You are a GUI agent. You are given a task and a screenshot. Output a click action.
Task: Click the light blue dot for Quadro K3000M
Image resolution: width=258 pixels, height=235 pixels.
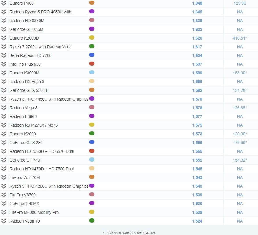coord(92,72)
